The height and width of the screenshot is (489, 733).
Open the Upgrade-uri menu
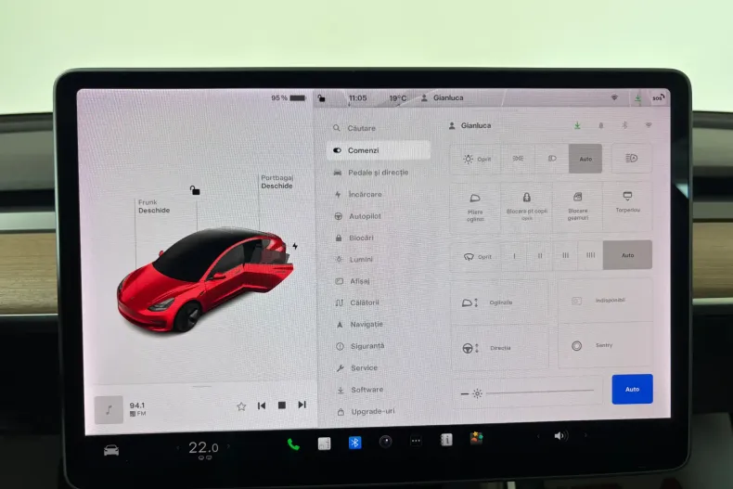pyautogui.click(x=366, y=412)
